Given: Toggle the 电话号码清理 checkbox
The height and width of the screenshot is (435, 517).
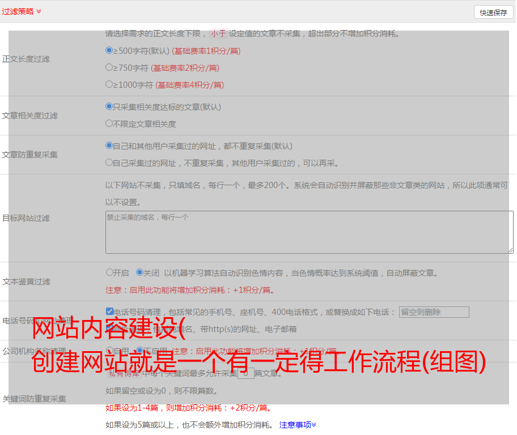Looking at the screenshot, I should [x=109, y=312].
